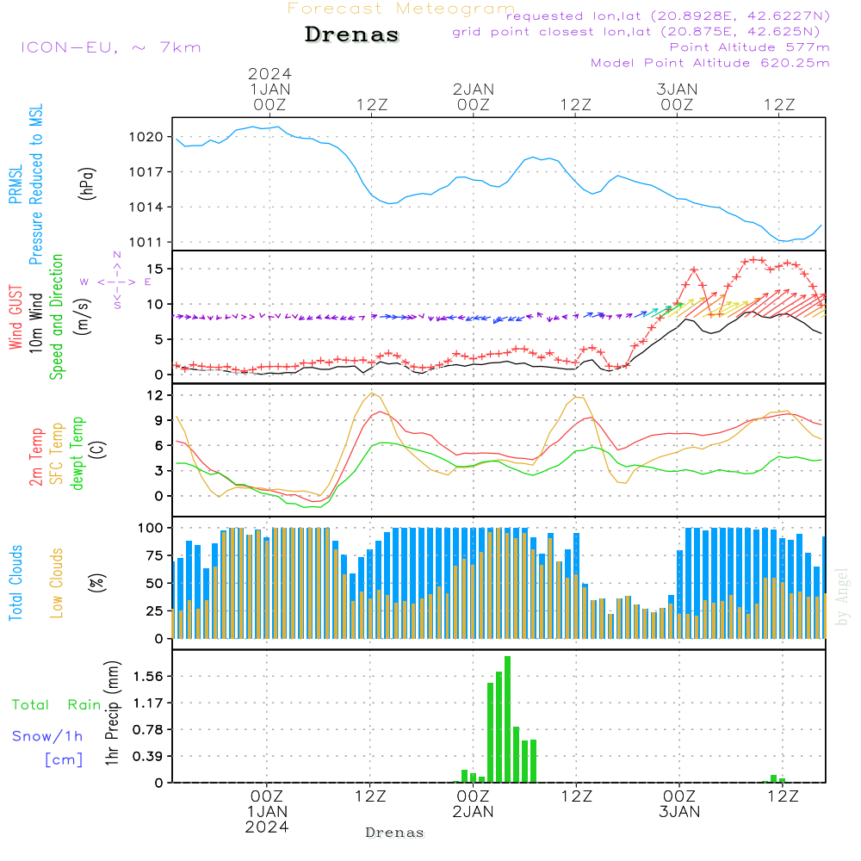Image resolution: width=861 pixels, height=861 pixels.
Task: Click the Forecast Meteogram heading
Action: pyautogui.click(x=400, y=9)
